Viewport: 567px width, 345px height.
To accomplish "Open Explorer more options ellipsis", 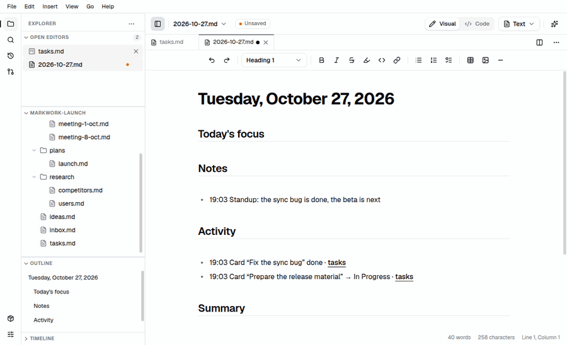I will pyautogui.click(x=131, y=24).
